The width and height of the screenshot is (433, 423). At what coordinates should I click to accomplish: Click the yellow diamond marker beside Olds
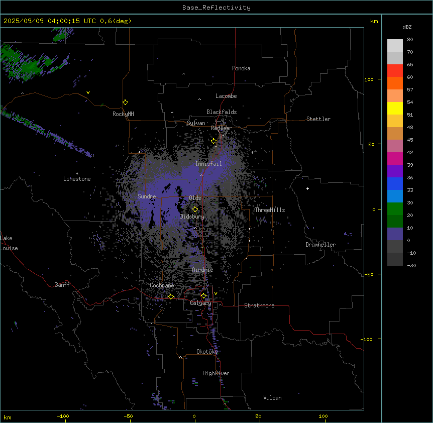[x=195, y=209]
